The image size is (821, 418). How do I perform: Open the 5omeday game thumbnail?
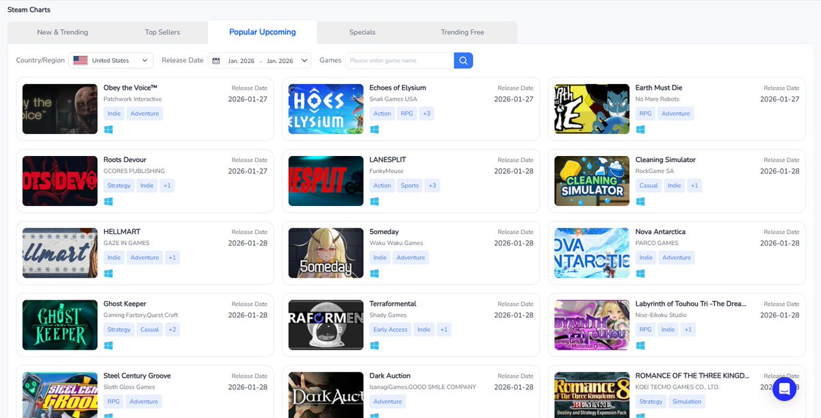(x=326, y=253)
